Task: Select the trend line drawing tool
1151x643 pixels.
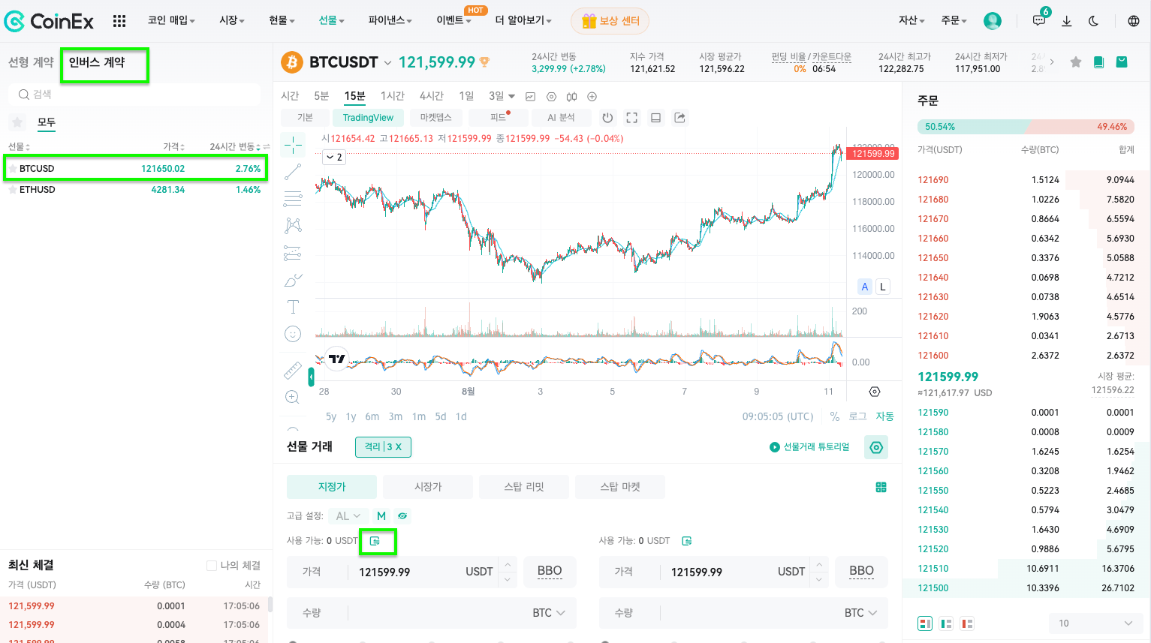Action: [292, 171]
